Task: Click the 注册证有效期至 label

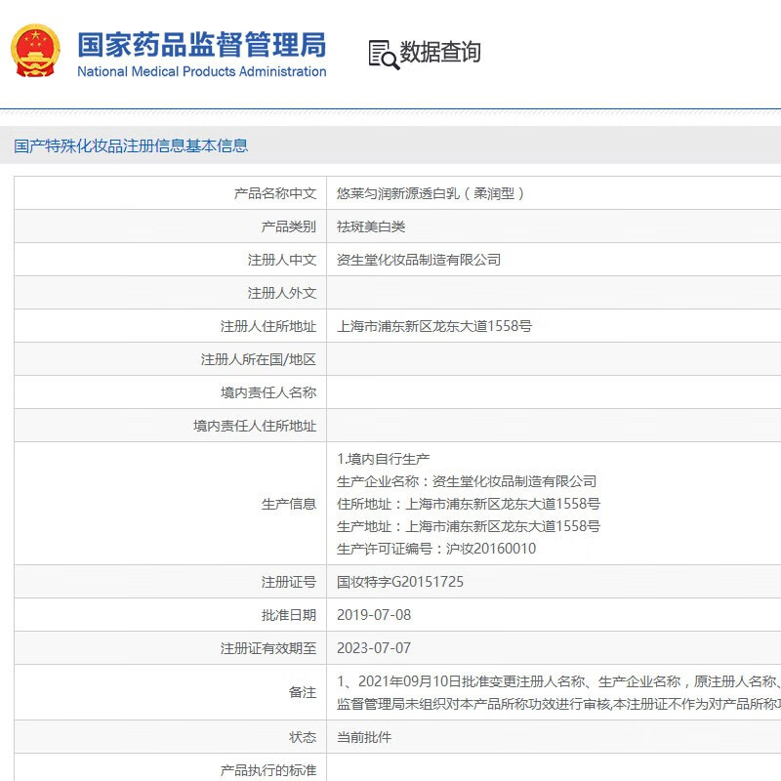Action: coord(268,648)
